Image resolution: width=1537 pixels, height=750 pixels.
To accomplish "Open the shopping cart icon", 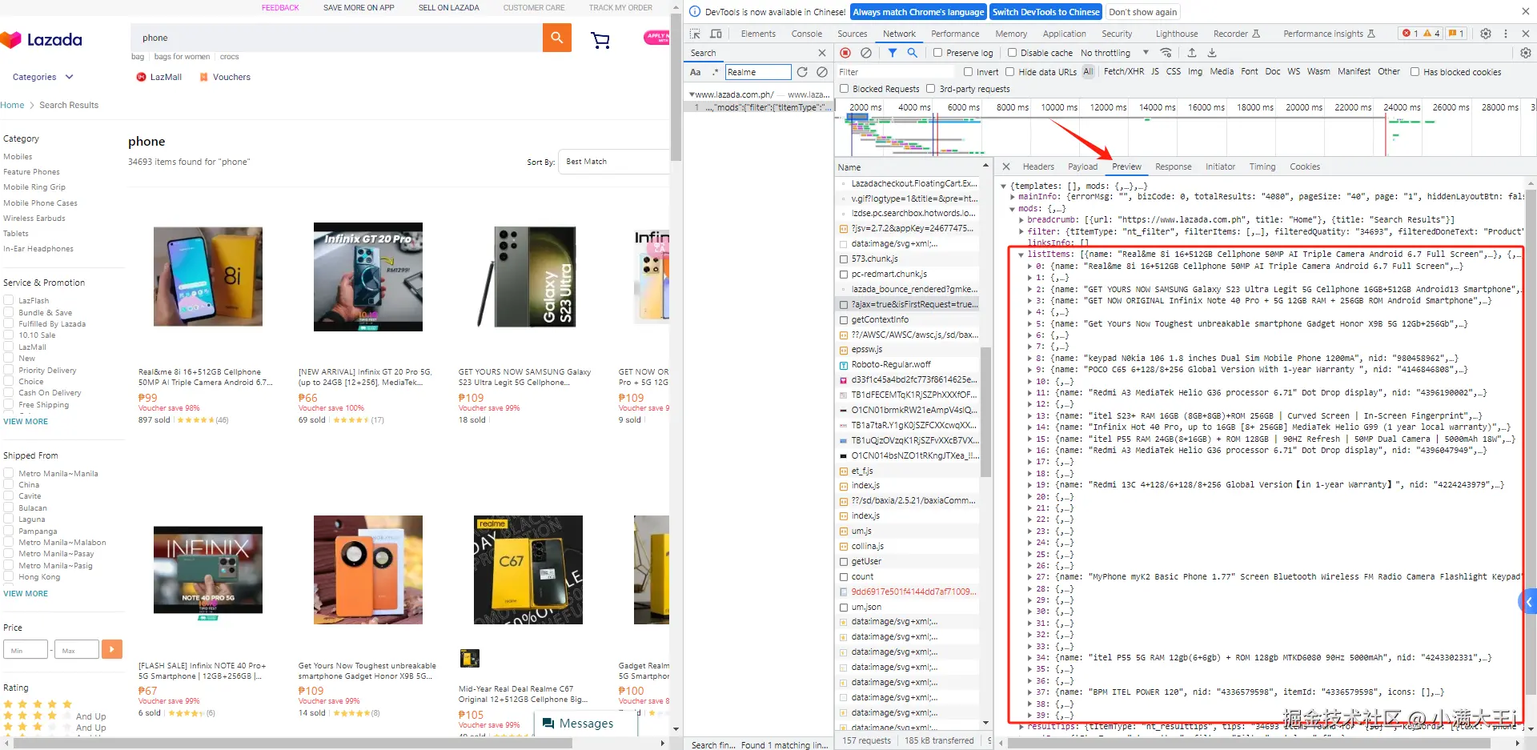I will (600, 40).
